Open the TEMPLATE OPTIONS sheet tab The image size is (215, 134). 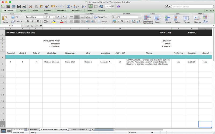(80, 129)
